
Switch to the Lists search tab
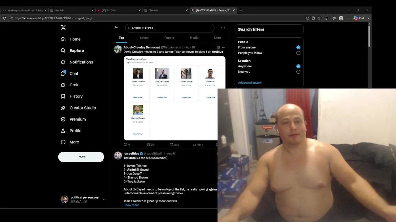pos(217,38)
